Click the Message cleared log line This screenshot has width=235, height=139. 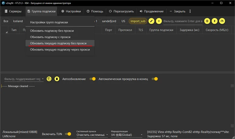(x=18, y=86)
